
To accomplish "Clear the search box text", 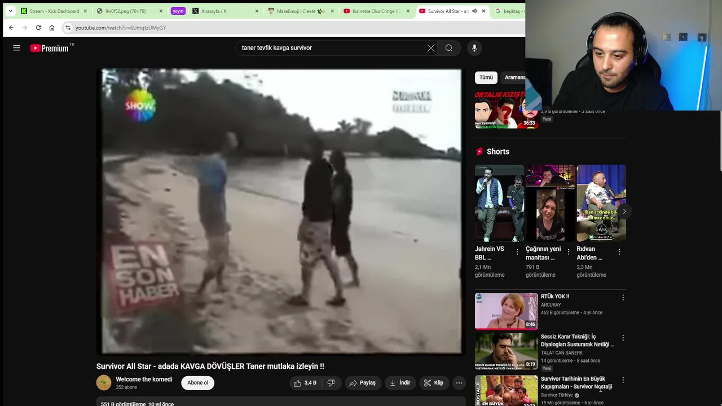I will [431, 48].
